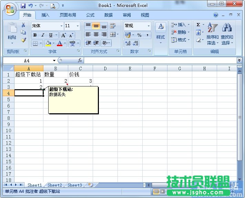
Task: Click the percent style icon
Action: tap(139, 35)
